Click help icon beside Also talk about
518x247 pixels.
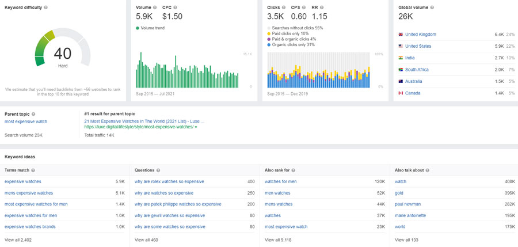pos(428,170)
